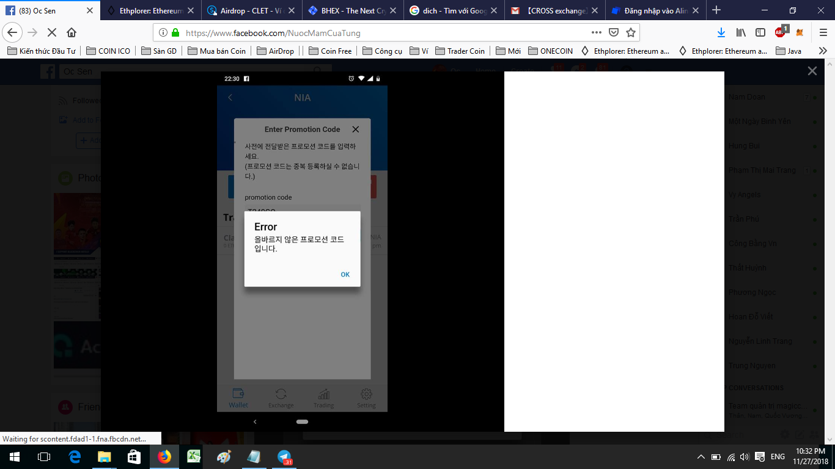This screenshot has width=835, height=469.
Task: Launch Microsoft Edge from the taskbar
Action: pos(75,457)
